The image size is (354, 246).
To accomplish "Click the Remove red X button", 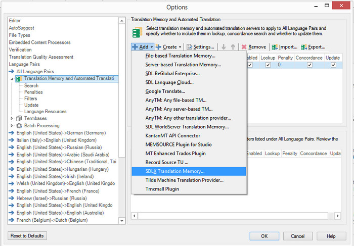I will click(x=254, y=47).
